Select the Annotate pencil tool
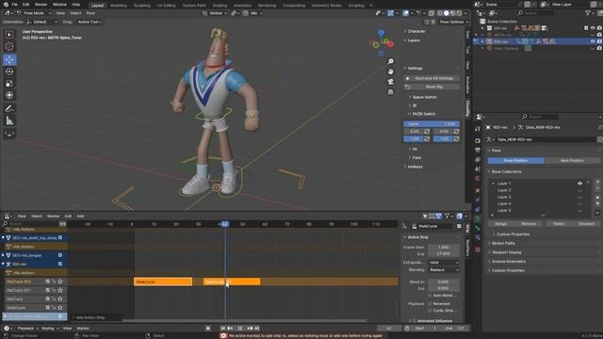The height and width of the screenshot is (339, 603). pyautogui.click(x=9, y=109)
